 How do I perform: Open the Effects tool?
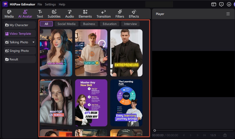[134, 14]
